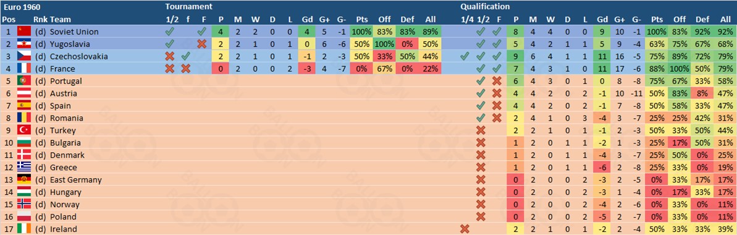Click Yugoslavia's green 100% tournament Off cell
The width and height of the screenshot is (737, 235).
384,44
